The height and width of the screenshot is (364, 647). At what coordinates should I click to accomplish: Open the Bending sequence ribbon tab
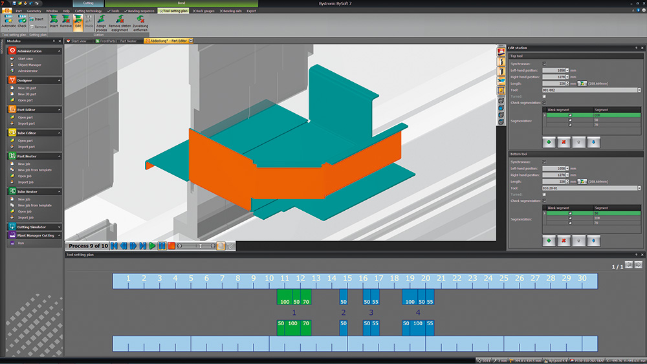139,11
